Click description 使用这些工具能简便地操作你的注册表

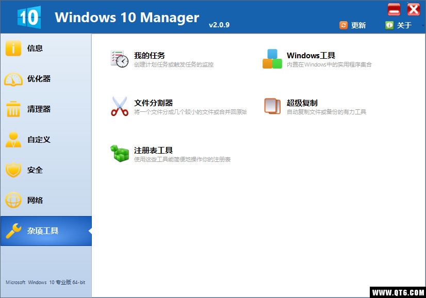[x=182, y=159]
